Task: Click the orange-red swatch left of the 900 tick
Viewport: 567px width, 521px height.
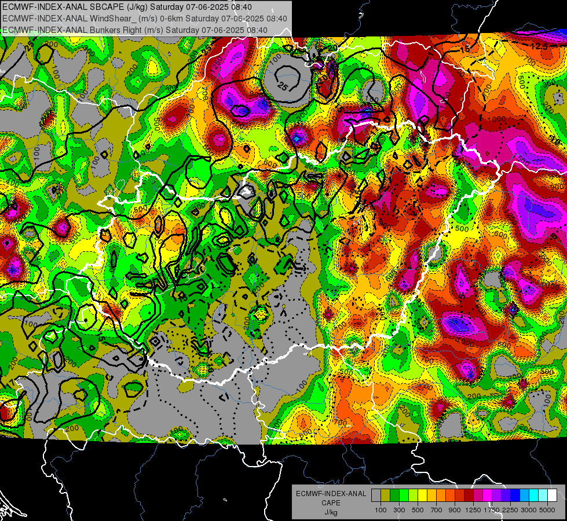Action: coord(450,496)
